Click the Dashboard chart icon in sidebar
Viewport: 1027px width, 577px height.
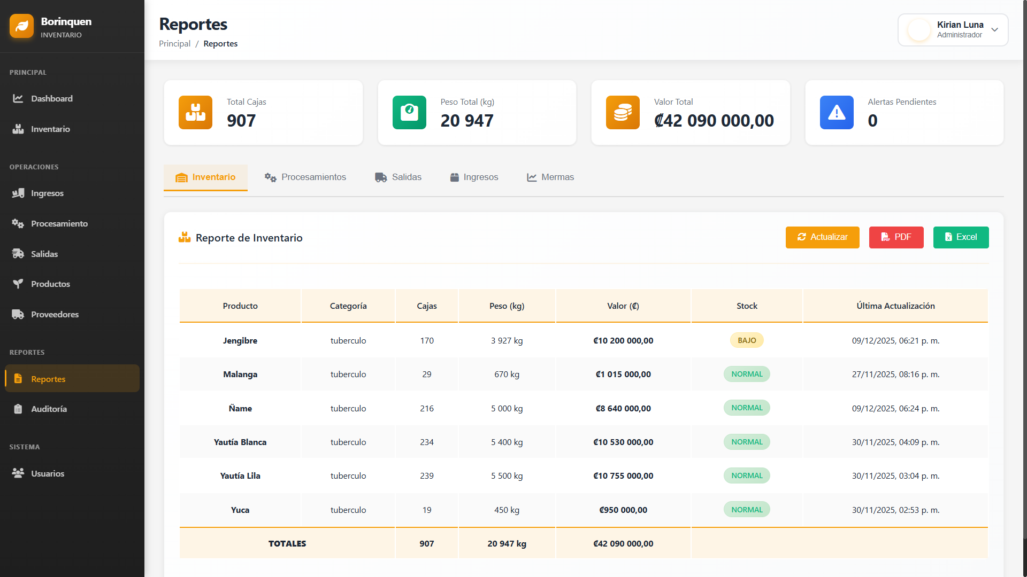coord(18,98)
